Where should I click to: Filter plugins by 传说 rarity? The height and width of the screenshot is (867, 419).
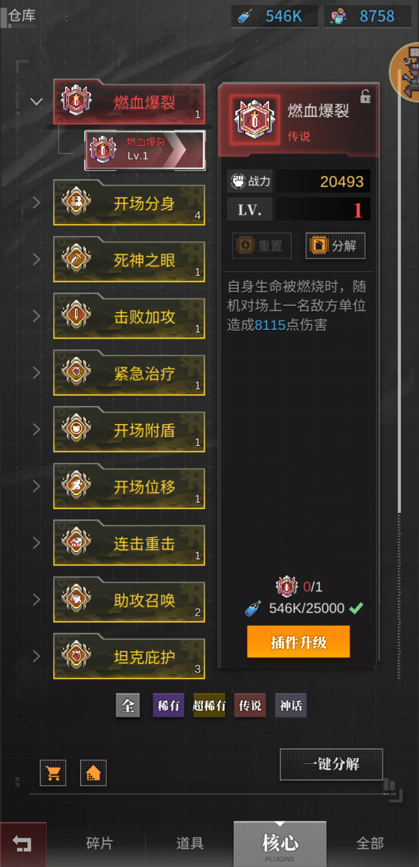(x=250, y=705)
